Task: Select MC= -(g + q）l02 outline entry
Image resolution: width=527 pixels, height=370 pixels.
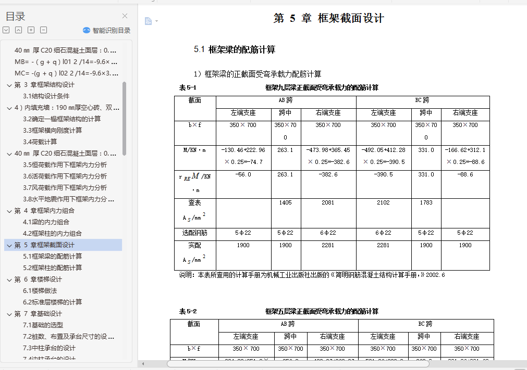Action: click(x=66, y=73)
